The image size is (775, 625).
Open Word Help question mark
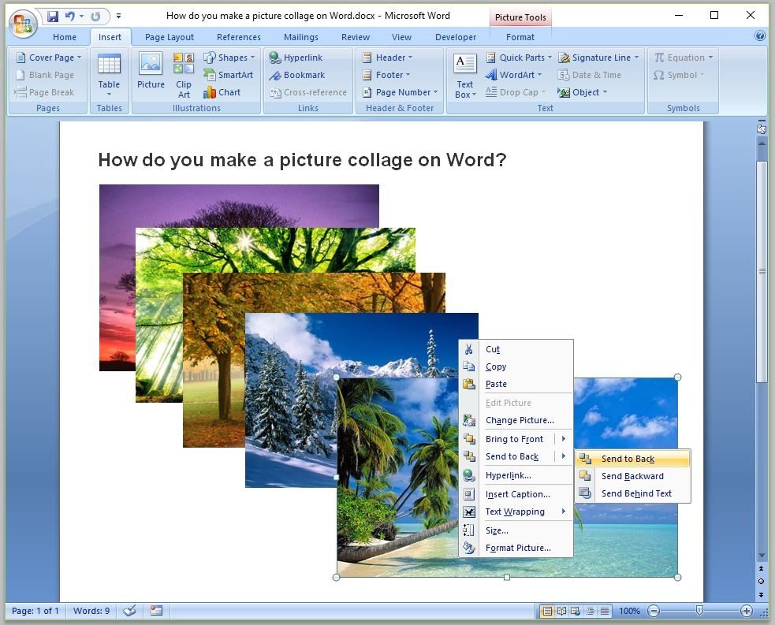(760, 35)
